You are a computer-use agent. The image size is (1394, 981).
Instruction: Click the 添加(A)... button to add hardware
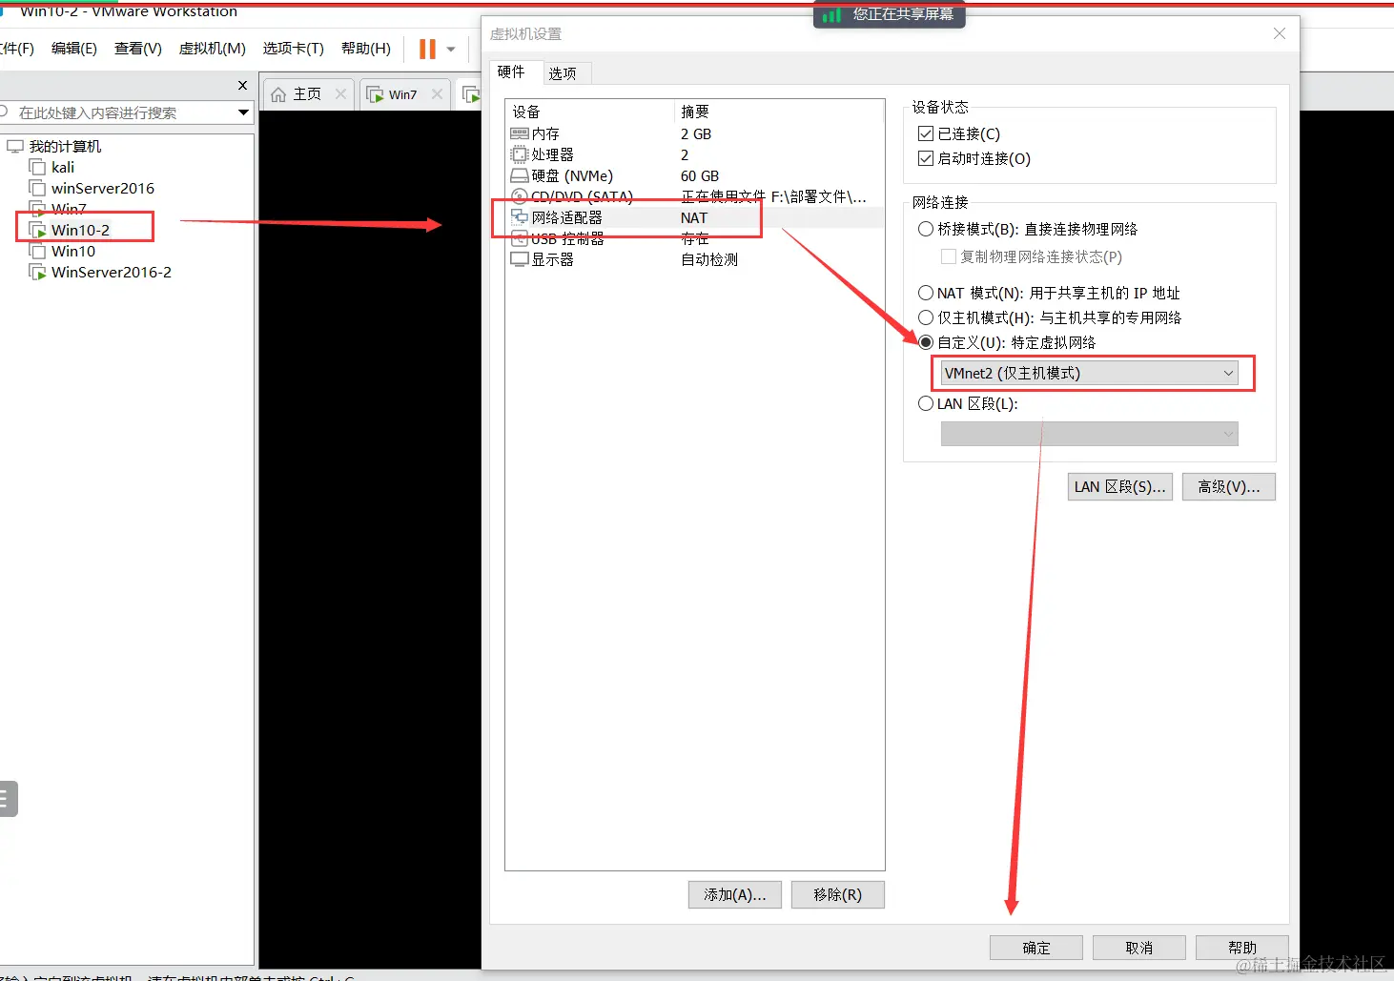pyautogui.click(x=734, y=894)
